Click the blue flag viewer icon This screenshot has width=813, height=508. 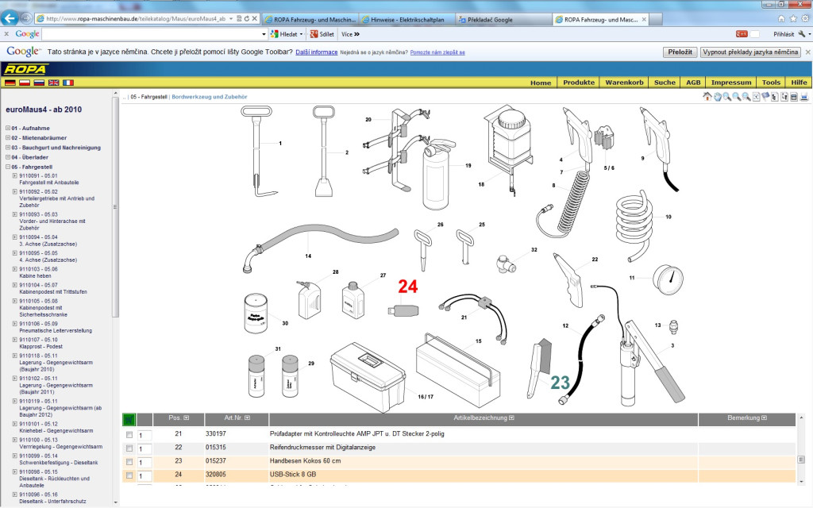(765, 97)
